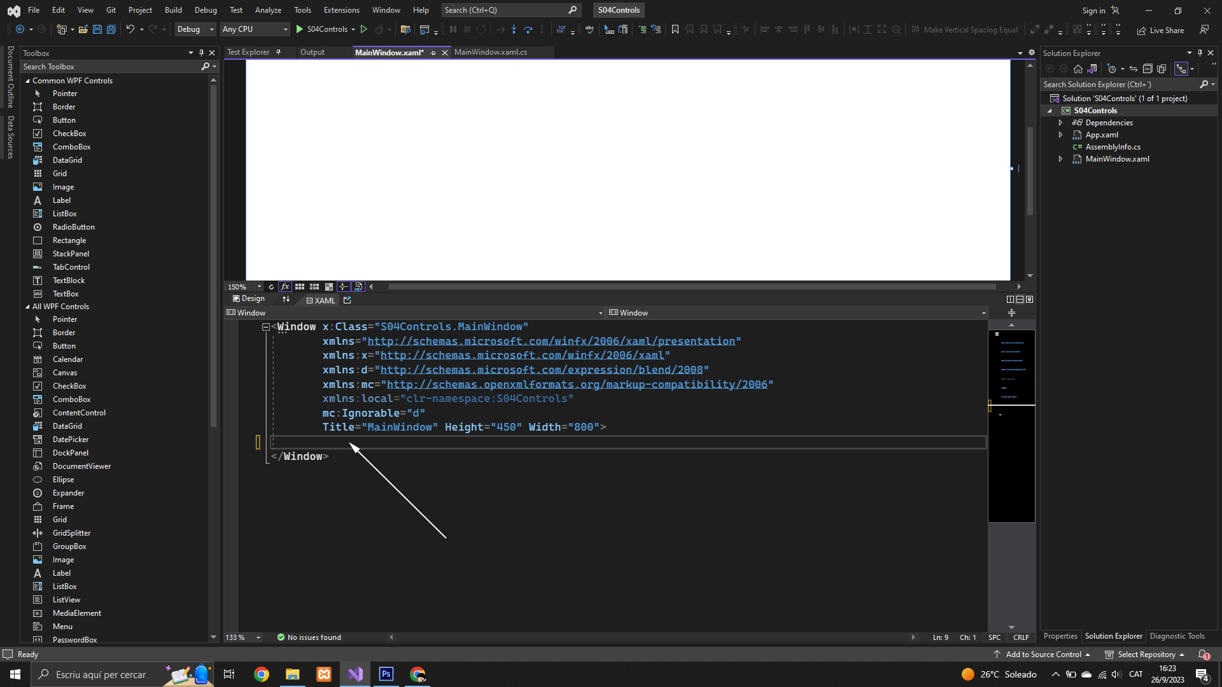Switch to the MainWindow.xaml.cs tab

coord(490,52)
